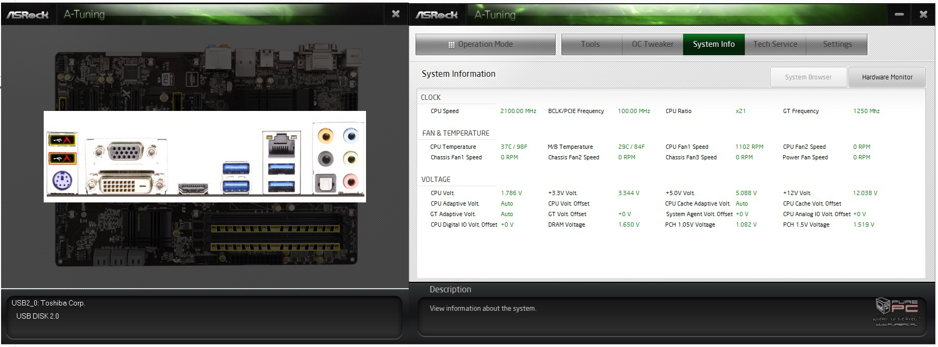
Task: Click the CPU Fan2 Speed 0 RPM value
Action: (862, 147)
